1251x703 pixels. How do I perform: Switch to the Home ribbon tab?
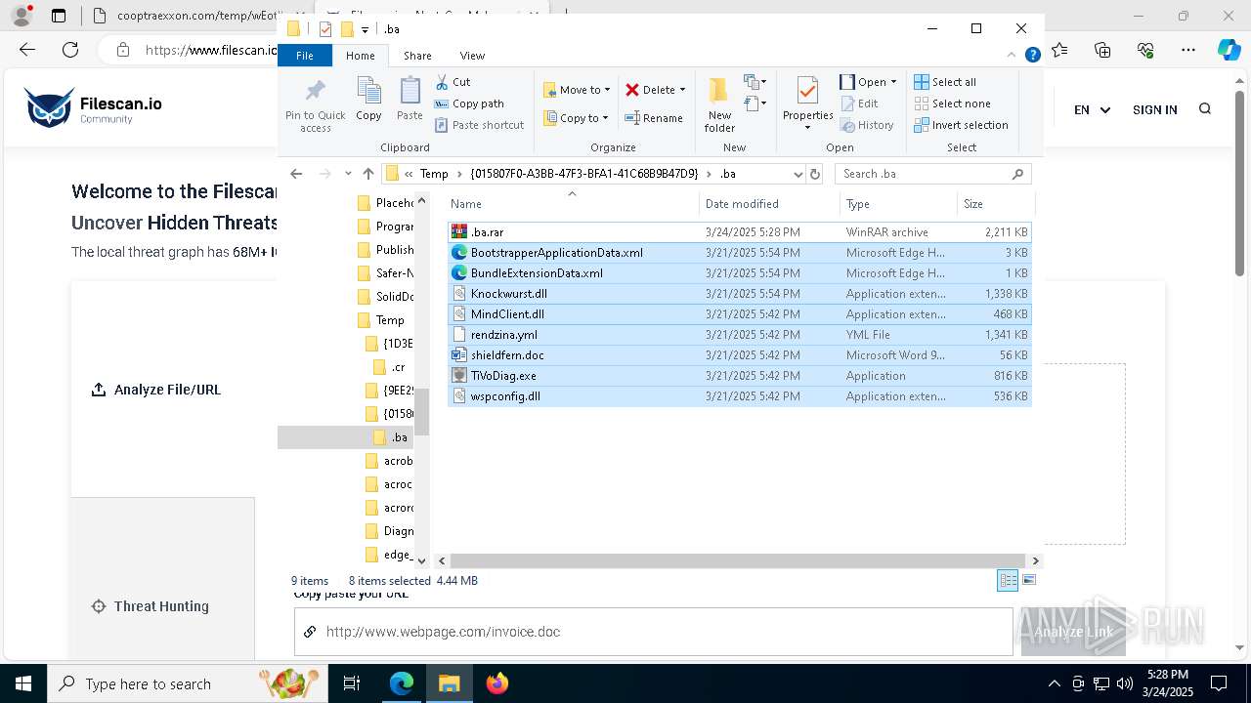pos(360,56)
